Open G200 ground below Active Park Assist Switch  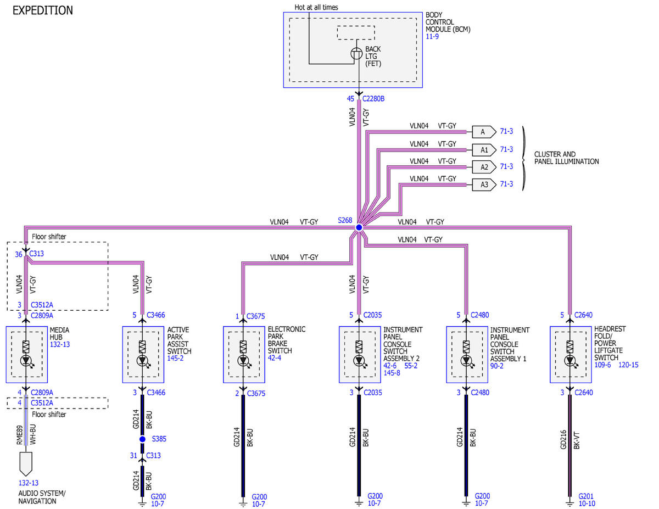[x=158, y=496]
